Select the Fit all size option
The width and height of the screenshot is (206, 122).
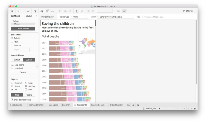point(12,42)
